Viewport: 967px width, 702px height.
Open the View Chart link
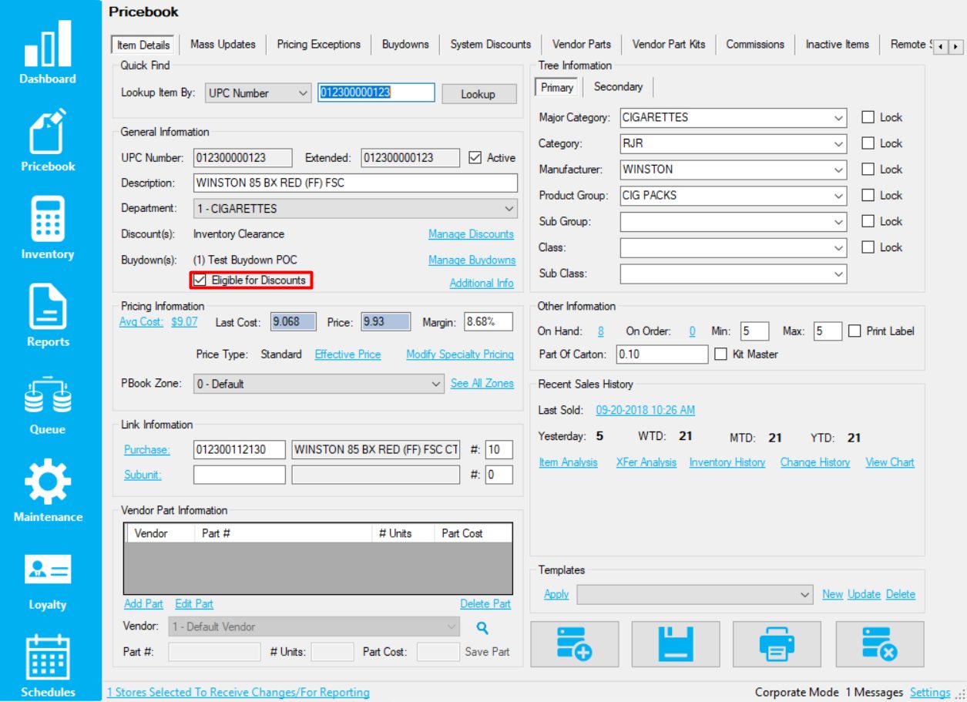[890, 462]
